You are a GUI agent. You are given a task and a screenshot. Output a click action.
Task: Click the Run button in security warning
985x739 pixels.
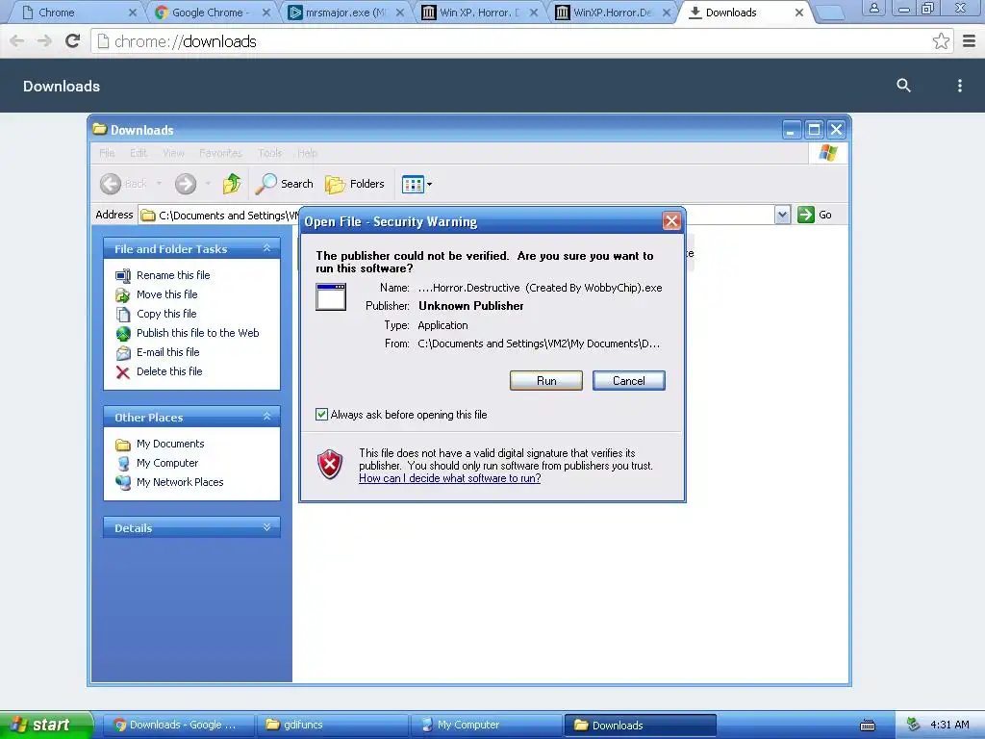pos(546,381)
